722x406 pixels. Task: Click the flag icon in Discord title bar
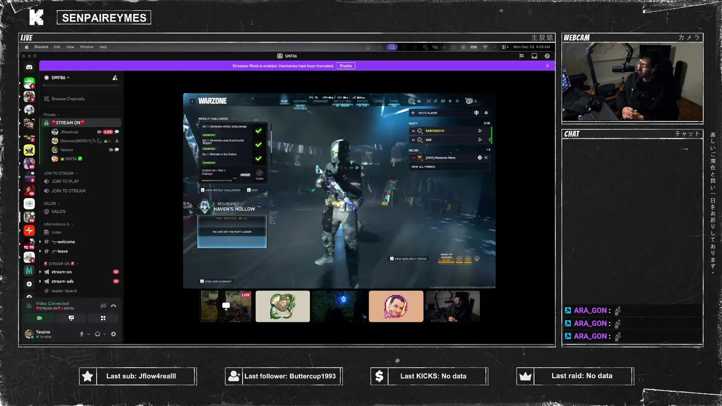pos(522,56)
